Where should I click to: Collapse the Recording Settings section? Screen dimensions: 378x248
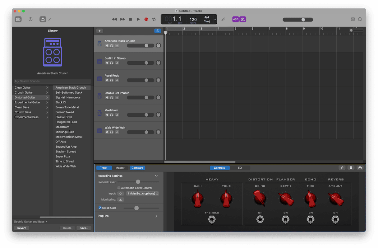156,176
